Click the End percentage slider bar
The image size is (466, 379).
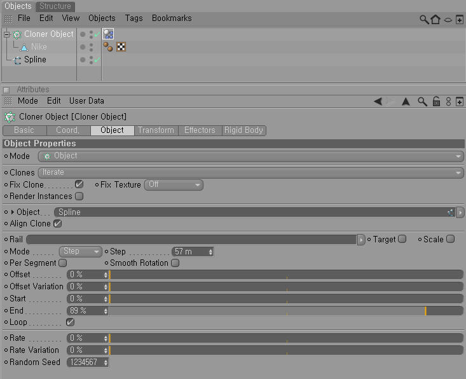pyautogui.click(x=285, y=311)
